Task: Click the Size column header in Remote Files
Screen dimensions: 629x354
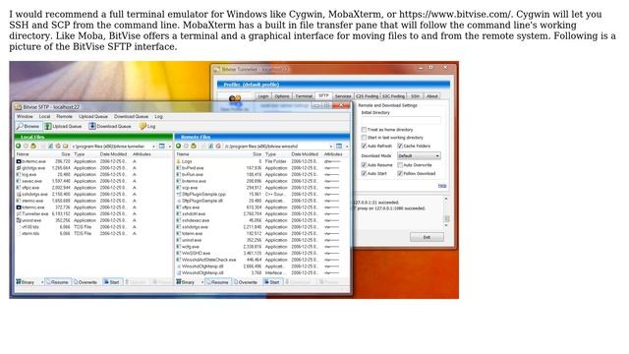Action: click(x=257, y=154)
